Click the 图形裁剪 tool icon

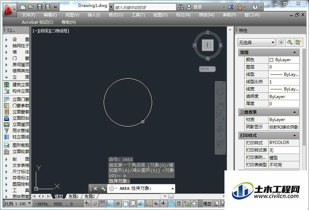7,145
